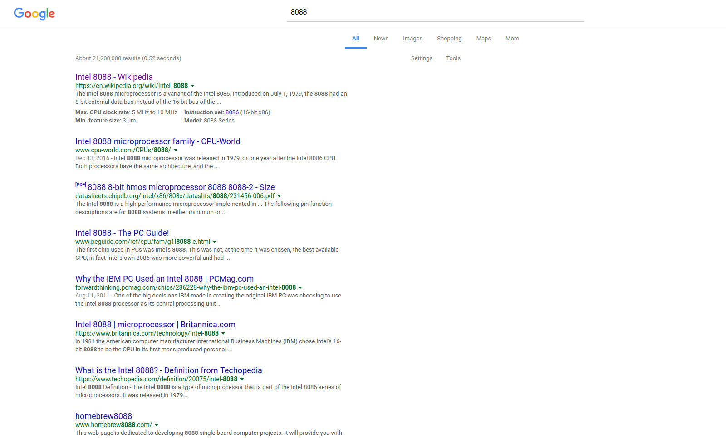726x438 pixels.
Task: Open Intel 8088 - The PC Guide result
Action: 122,233
